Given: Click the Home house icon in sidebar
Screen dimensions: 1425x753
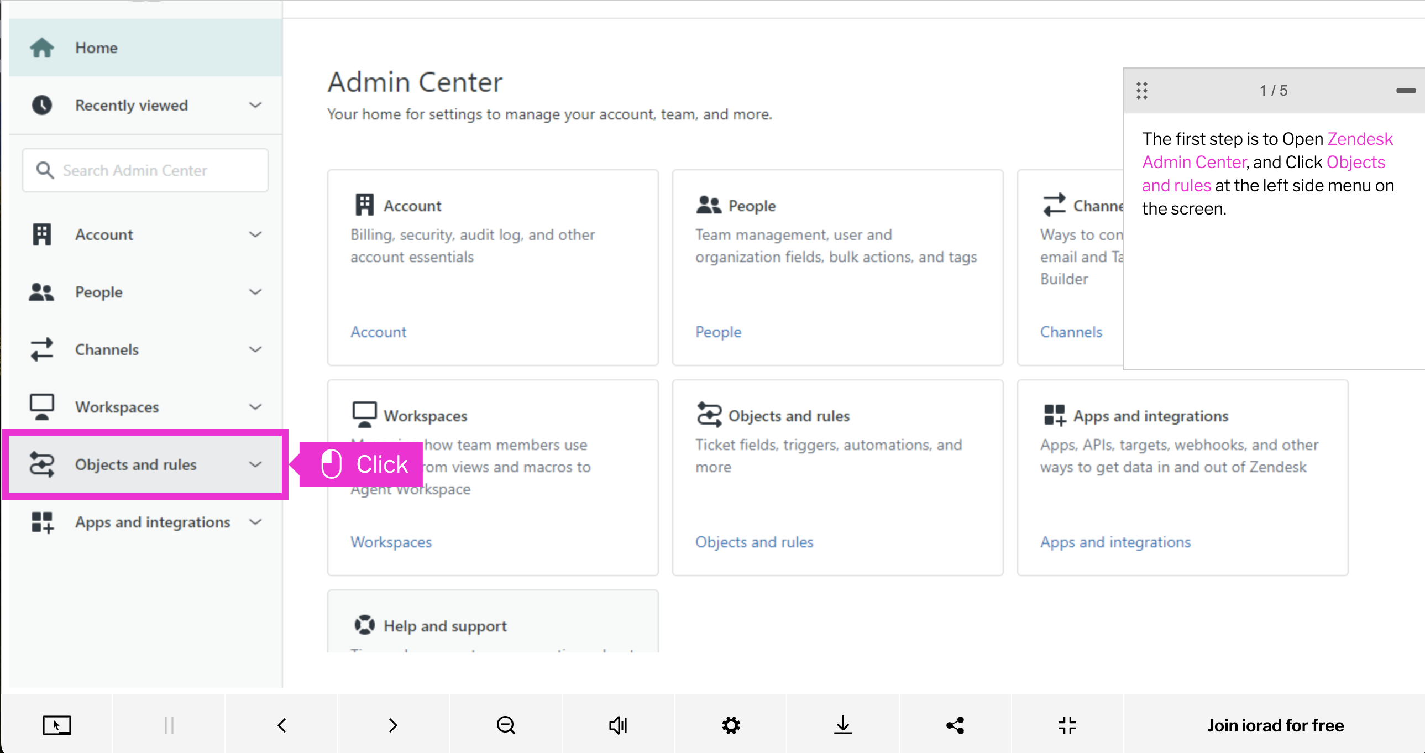Looking at the screenshot, I should click(42, 48).
